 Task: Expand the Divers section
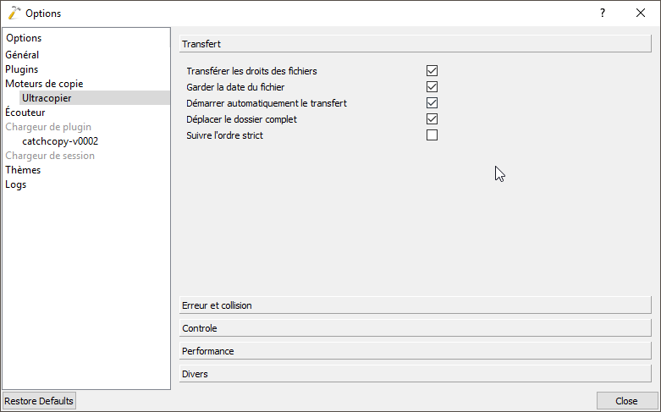(x=415, y=374)
